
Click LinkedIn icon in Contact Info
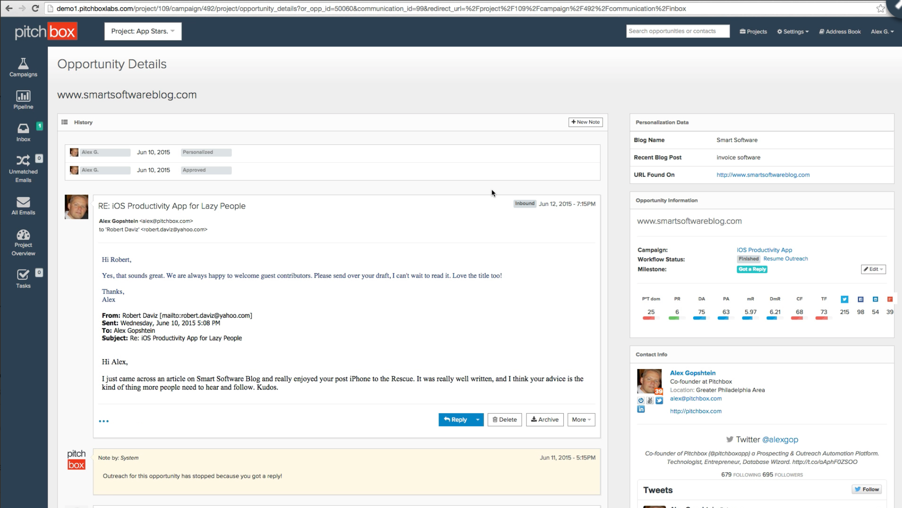pyautogui.click(x=641, y=410)
